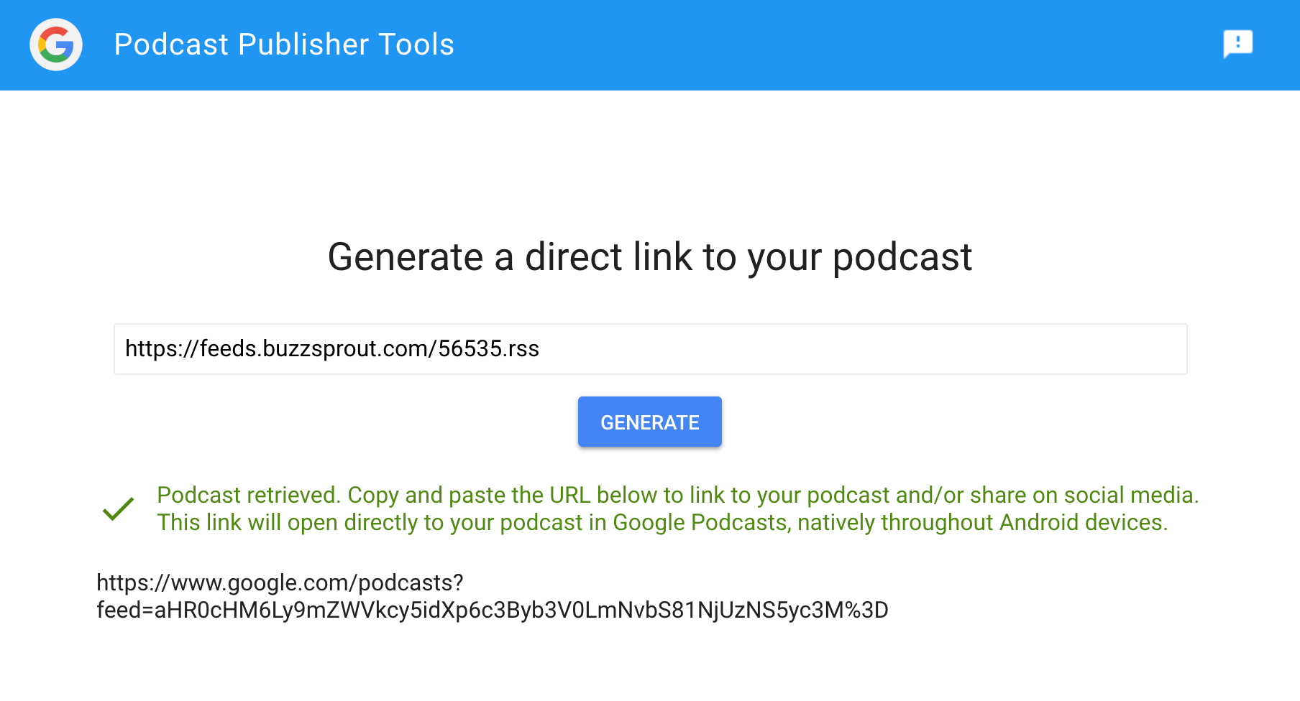
Task: Click the 'Podcast retrieved' text in the message
Action: (x=247, y=496)
